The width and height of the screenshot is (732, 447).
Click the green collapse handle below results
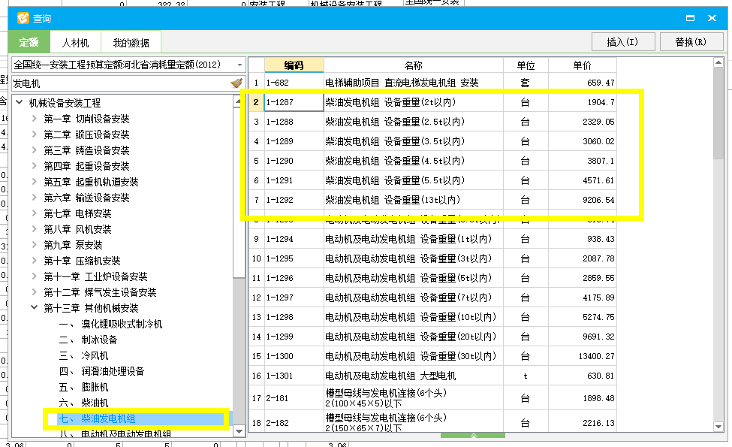[473, 435]
